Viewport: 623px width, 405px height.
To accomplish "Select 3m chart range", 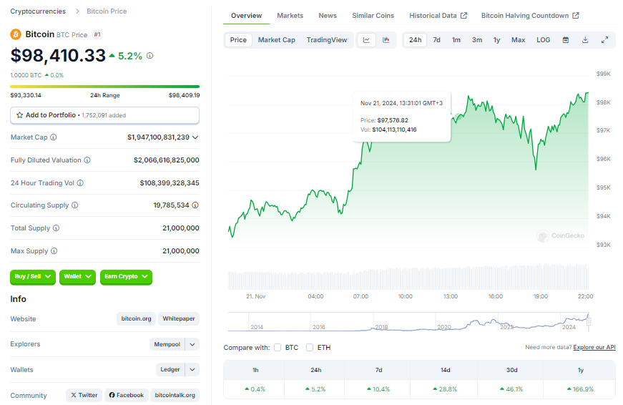I will [x=477, y=40].
